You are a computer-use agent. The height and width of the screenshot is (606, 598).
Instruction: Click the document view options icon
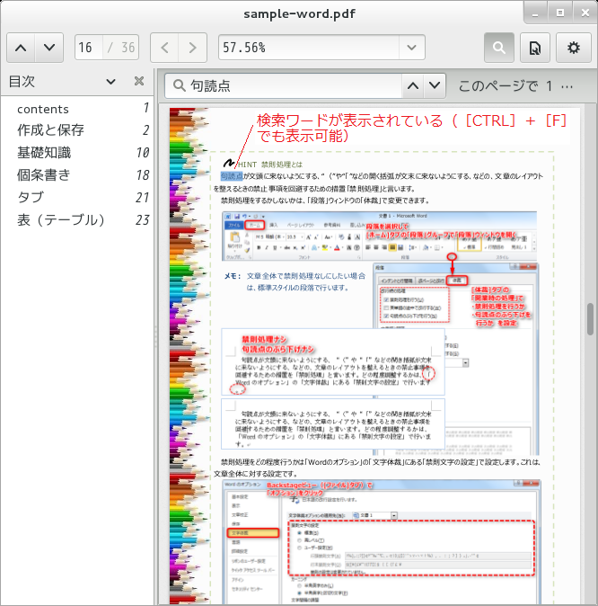[x=535, y=47]
